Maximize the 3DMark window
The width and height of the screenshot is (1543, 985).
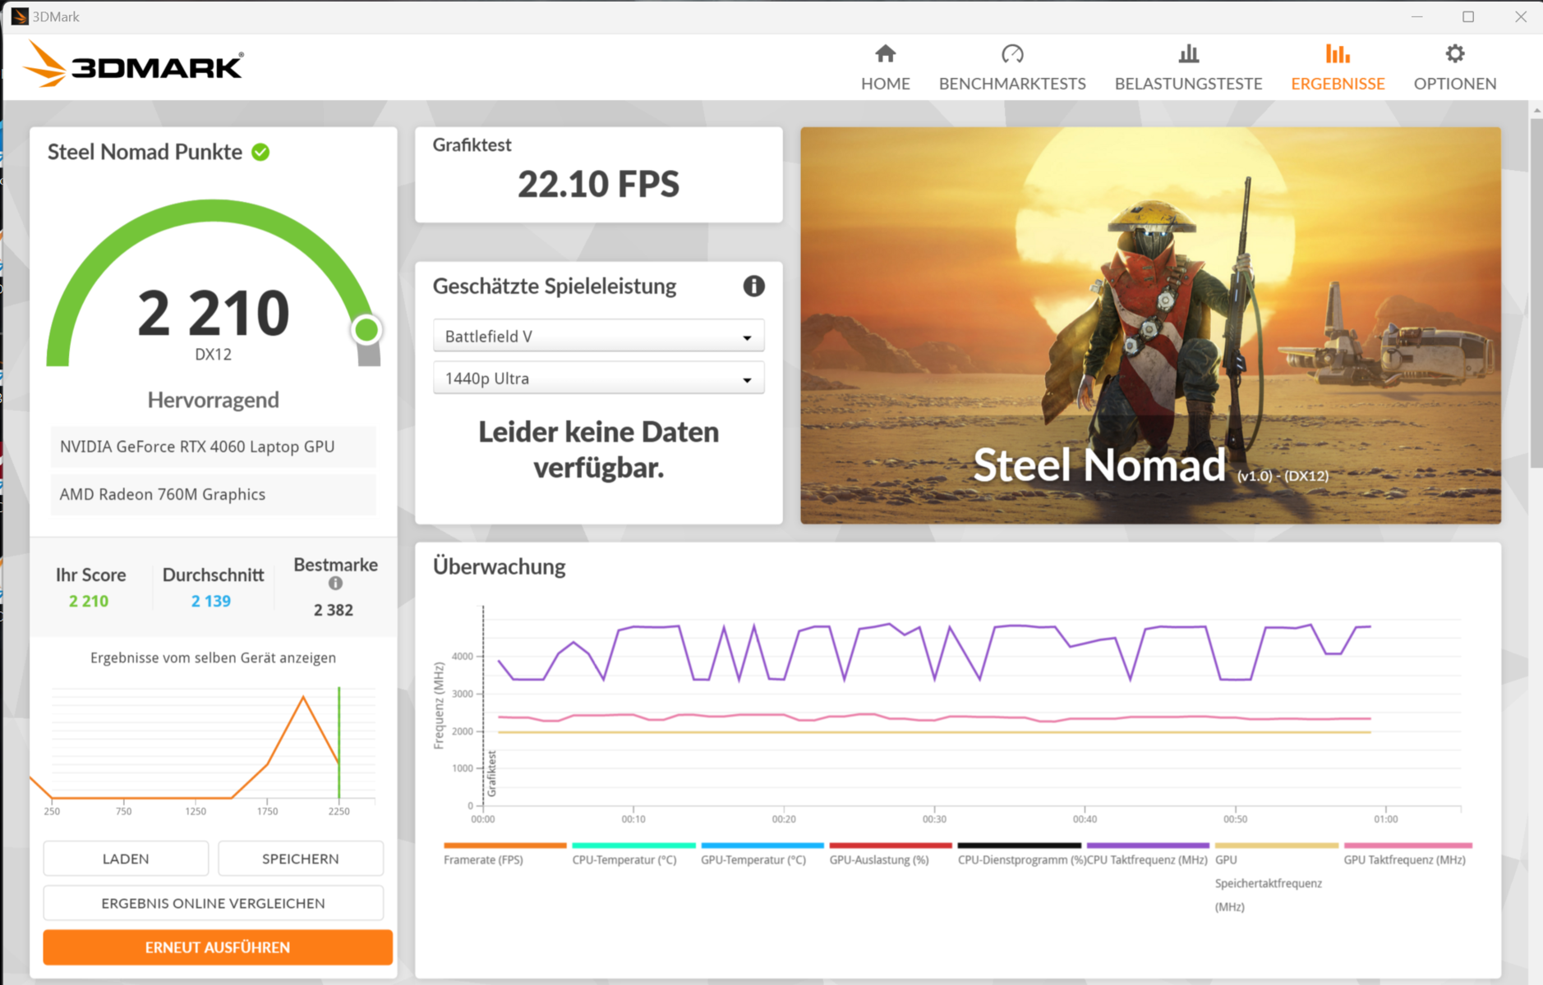[x=1468, y=16]
